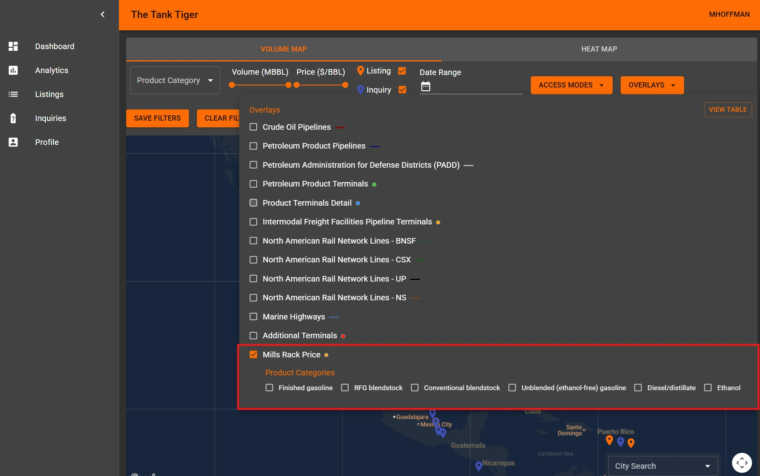Check the CSX rail network lines
Viewport: 760px width, 476px height.
(x=253, y=260)
